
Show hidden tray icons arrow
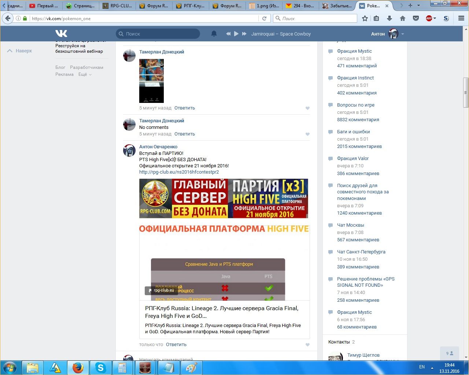tap(432, 367)
